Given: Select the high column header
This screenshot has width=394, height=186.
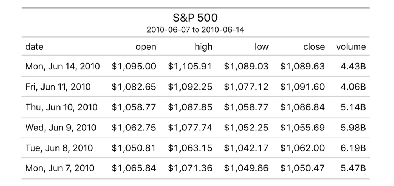Looking at the screenshot, I should 203,47.
